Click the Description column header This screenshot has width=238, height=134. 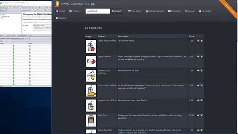click(x=123, y=36)
